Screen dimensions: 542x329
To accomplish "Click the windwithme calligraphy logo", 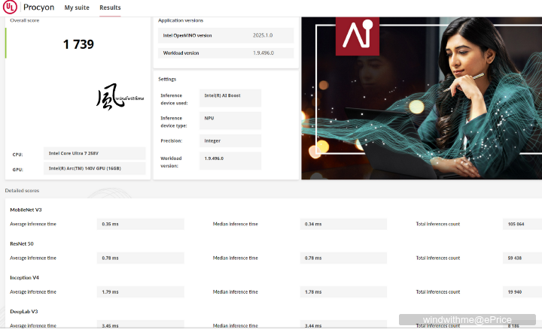I will (x=119, y=98).
